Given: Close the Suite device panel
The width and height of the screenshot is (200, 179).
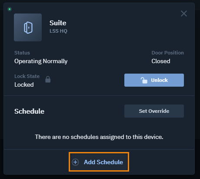Looking at the screenshot, I should click(x=184, y=14).
